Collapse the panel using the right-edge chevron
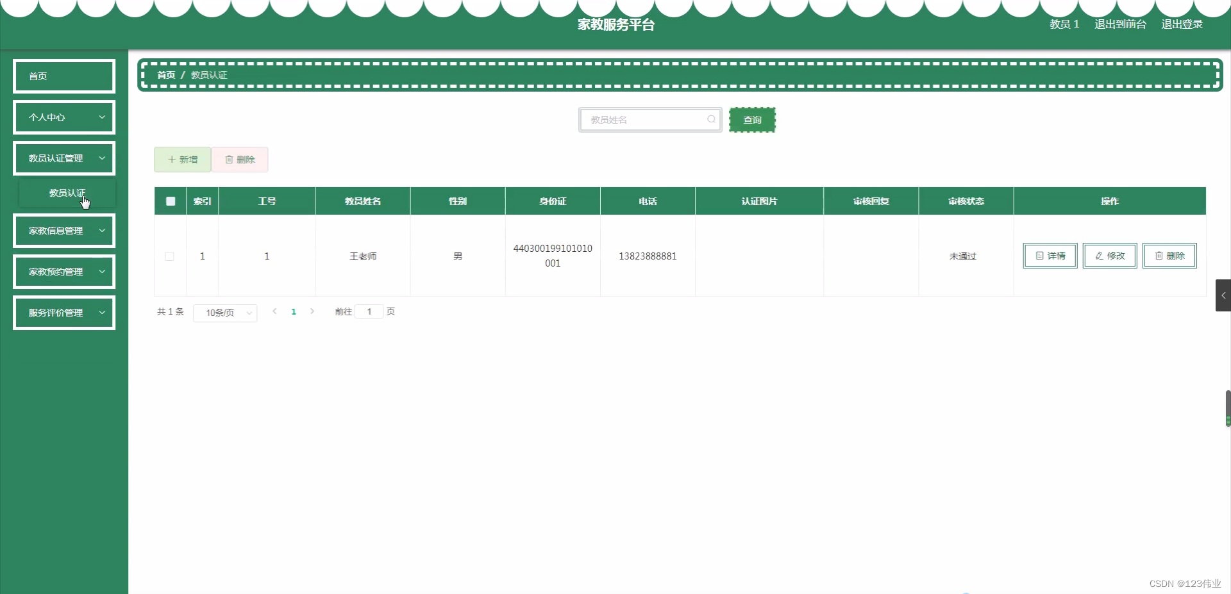The width and height of the screenshot is (1231, 594). [1223, 295]
